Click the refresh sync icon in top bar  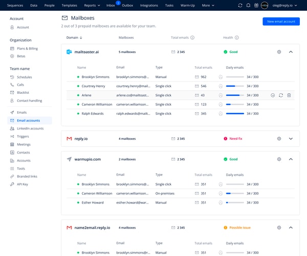(240, 6)
